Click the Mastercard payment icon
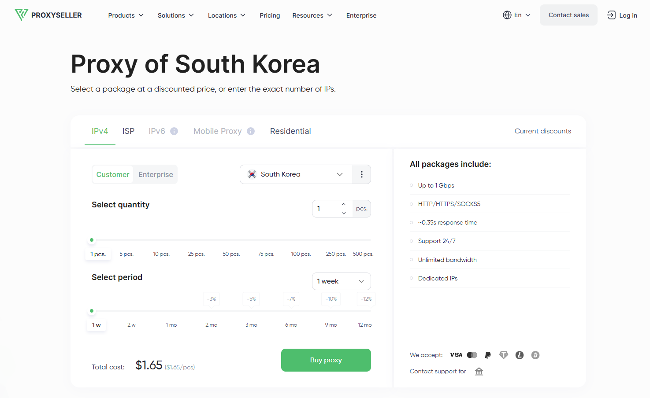This screenshot has height=398, width=650. pos(472,355)
